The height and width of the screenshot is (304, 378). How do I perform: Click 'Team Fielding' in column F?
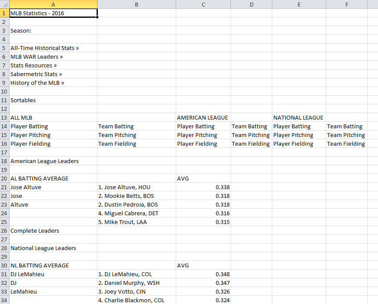[x=347, y=144]
